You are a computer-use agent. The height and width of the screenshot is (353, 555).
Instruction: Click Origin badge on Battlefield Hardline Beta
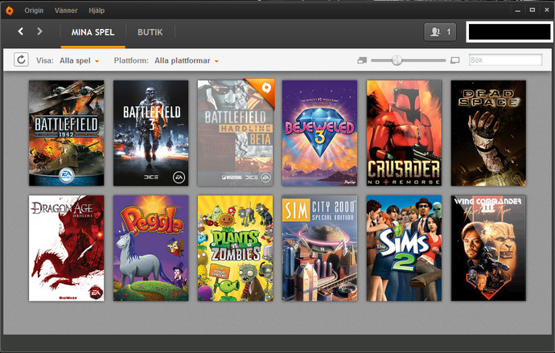click(x=266, y=88)
